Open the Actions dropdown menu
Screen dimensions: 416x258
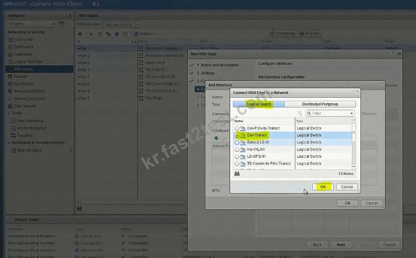(145, 34)
